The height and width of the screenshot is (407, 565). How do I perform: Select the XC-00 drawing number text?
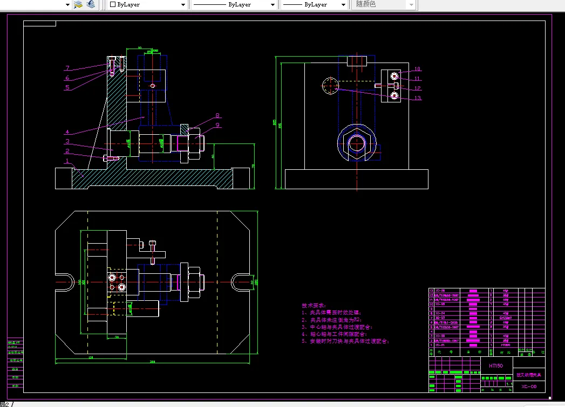coord(529,387)
